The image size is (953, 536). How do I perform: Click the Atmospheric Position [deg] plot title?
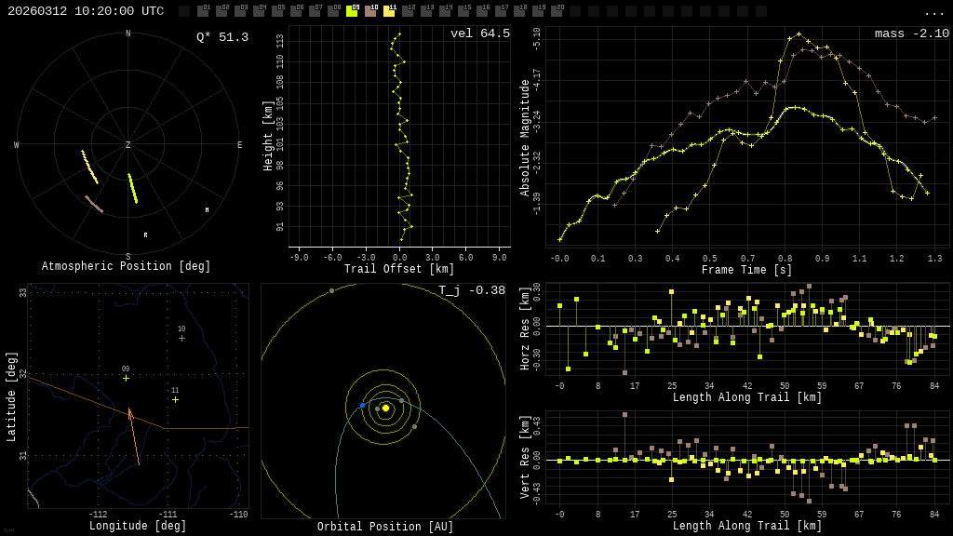pos(126,267)
